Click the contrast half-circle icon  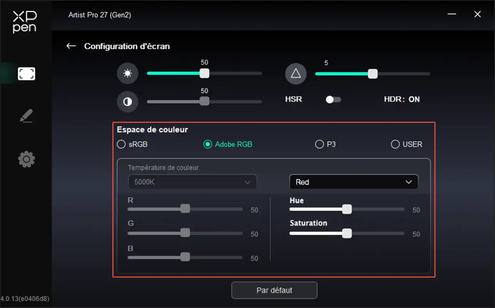pos(128,102)
